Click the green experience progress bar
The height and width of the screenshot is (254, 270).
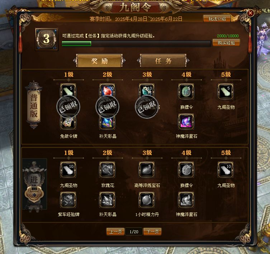pyautogui.click(x=136, y=43)
